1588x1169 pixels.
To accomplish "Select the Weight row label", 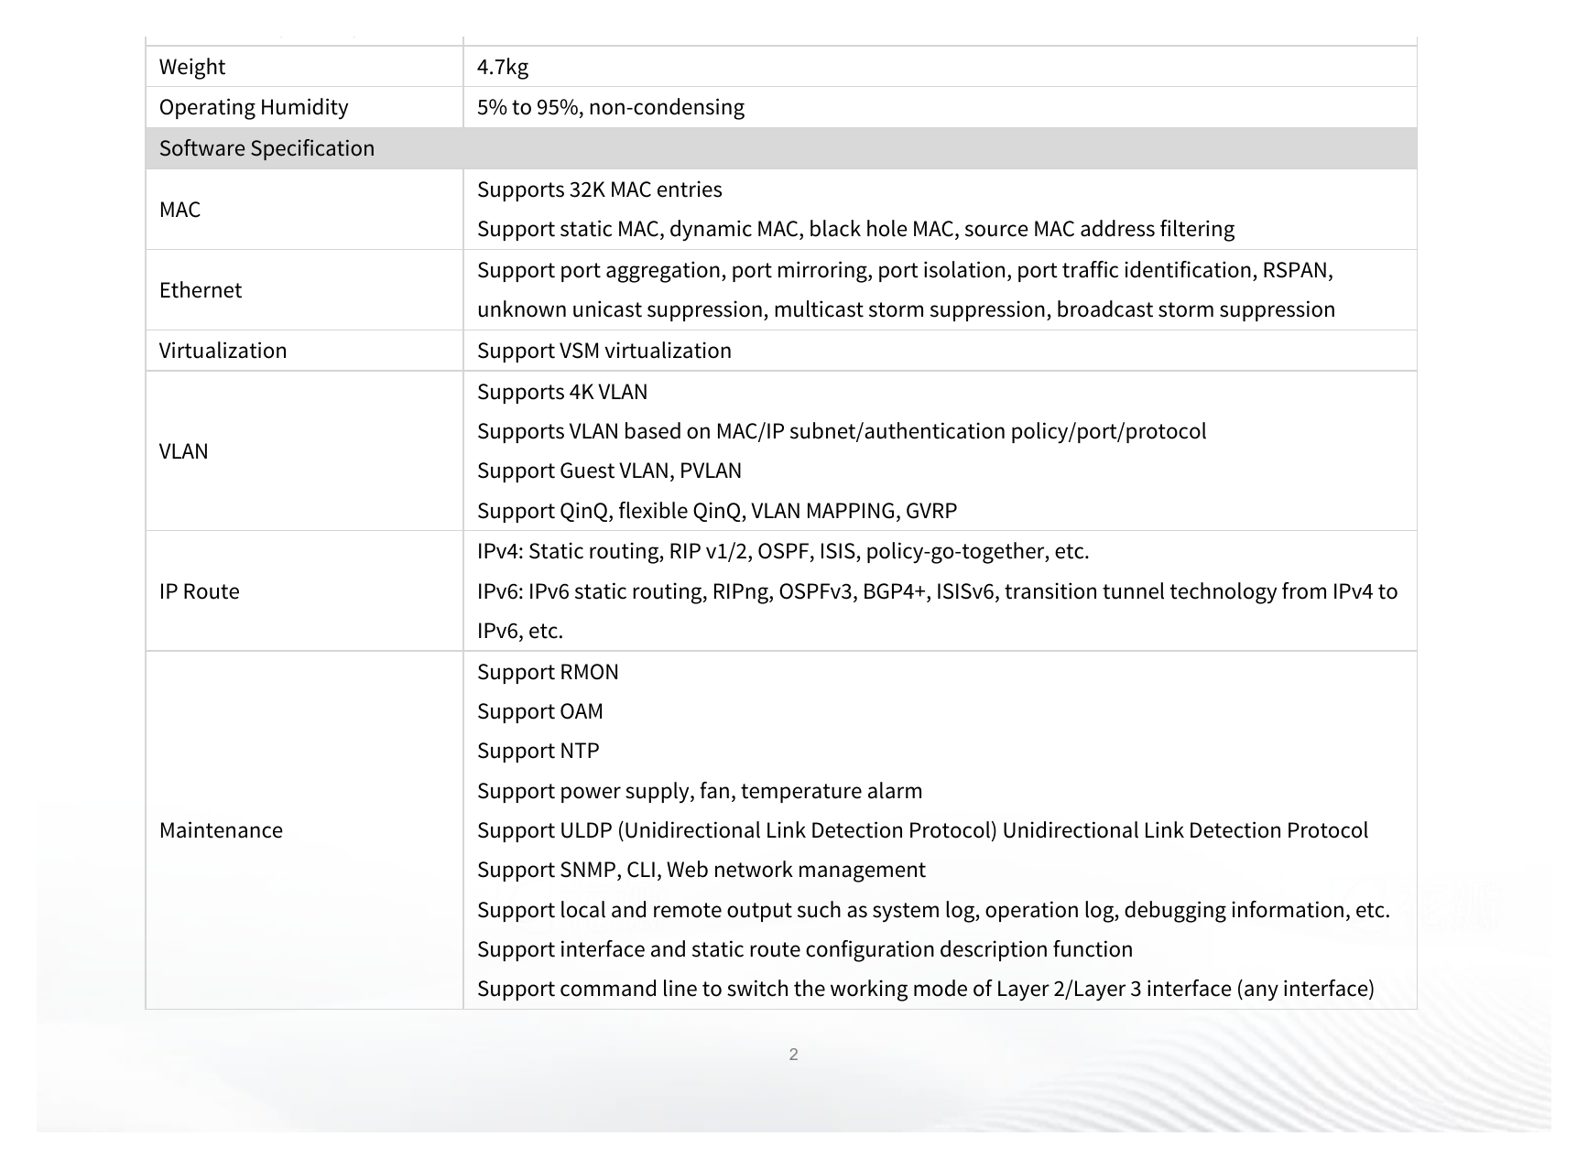I will [x=191, y=67].
